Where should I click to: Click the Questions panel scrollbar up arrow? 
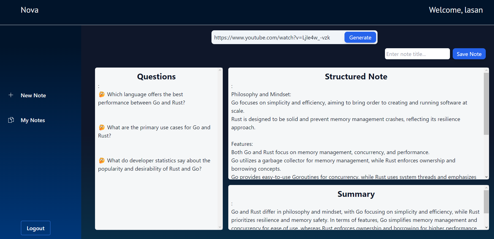click(220, 70)
